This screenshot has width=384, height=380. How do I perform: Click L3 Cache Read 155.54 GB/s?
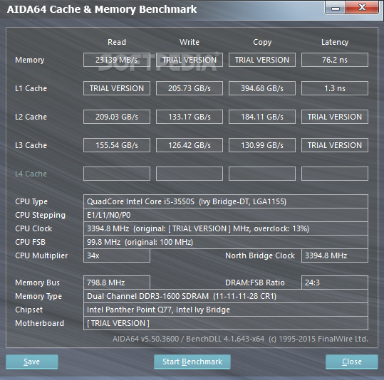117,145
